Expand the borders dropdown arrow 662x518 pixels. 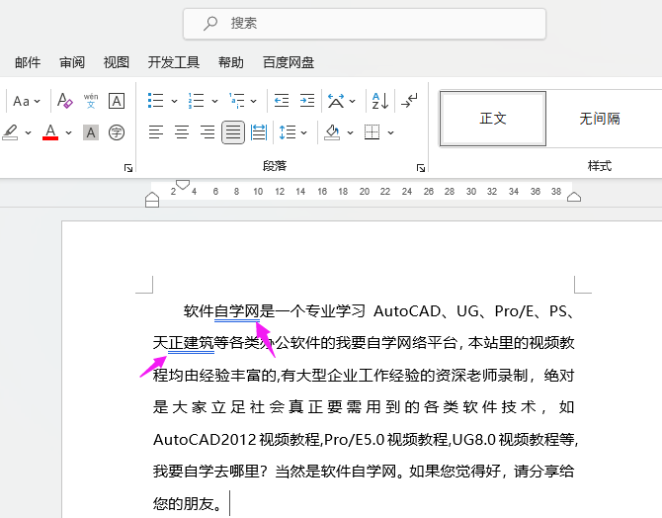pyautogui.click(x=391, y=132)
